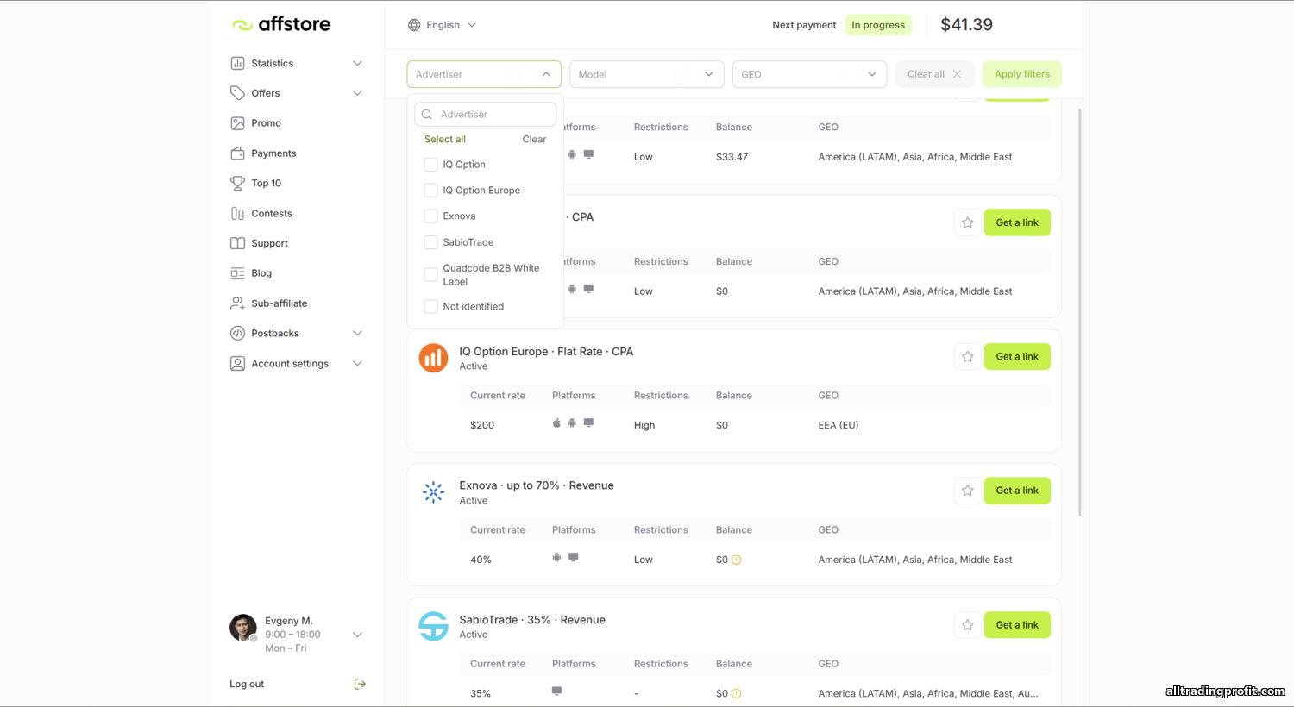Click the Offers tag icon
The image size is (1294, 707).
[x=237, y=93]
